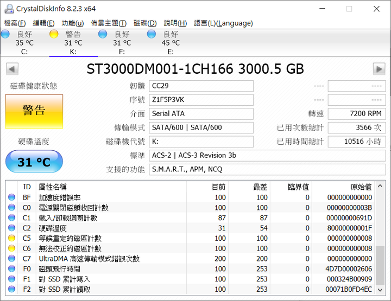The height and width of the screenshot is (301, 391).
Task: Click the blue status icon for drive C:
Action: pyautogui.click(x=5, y=34)
